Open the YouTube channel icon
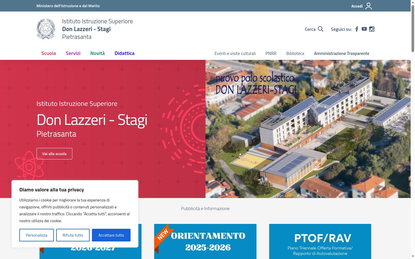415x259 pixels. click(x=364, y=29)
